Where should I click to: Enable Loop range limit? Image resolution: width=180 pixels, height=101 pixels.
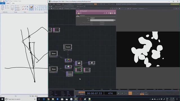[142, 94]
